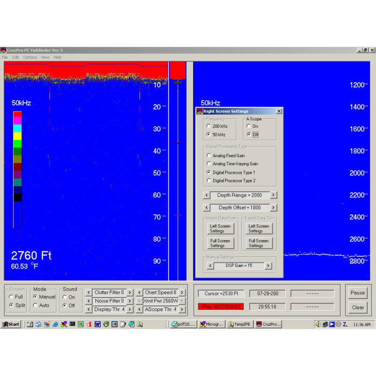The image size is (376, 376).
Task: Switch to pcff20 taskbar window
Action: pos(183,324)
